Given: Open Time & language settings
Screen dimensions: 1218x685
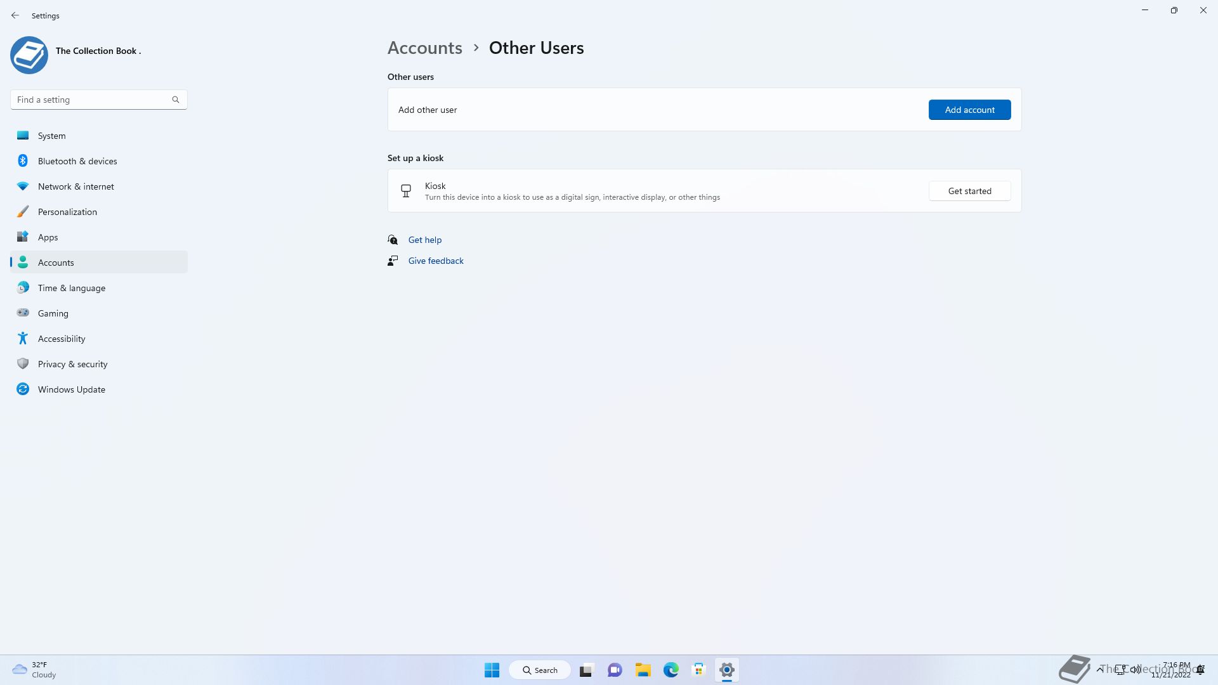Looking at the screenshot, I should [99, 288].
